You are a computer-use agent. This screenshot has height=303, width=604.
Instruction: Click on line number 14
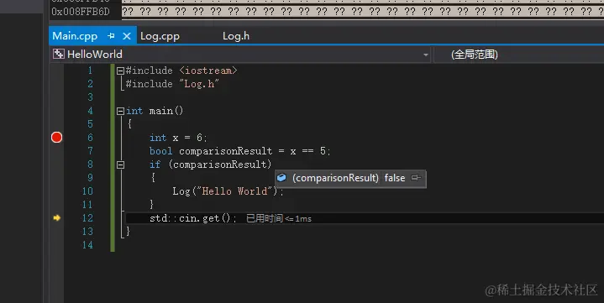pos(87,245)
